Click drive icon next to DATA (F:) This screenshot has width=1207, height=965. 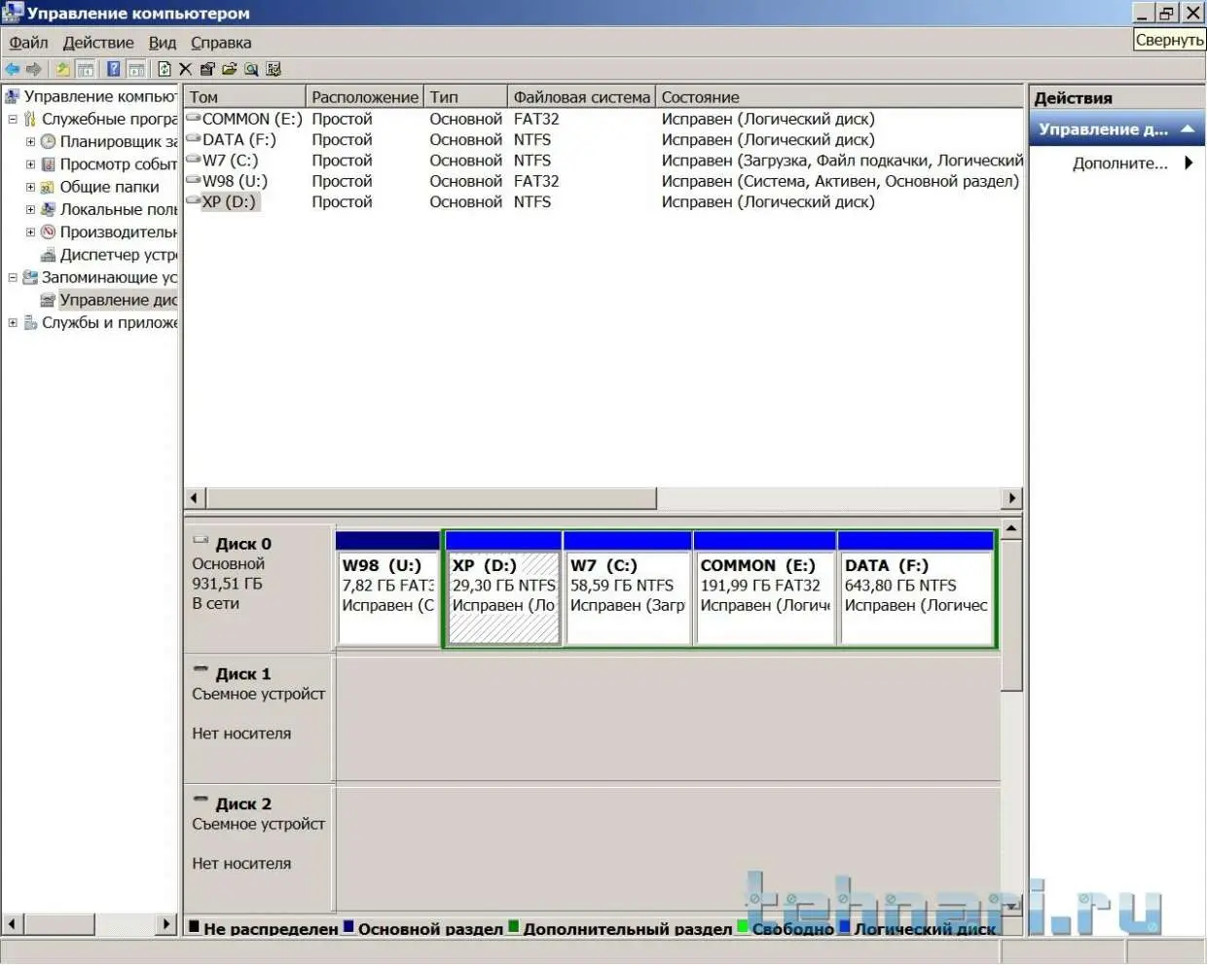tap(194, 138)
